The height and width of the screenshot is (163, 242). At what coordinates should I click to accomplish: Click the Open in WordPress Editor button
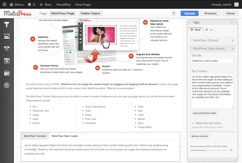tap(205, 113)
